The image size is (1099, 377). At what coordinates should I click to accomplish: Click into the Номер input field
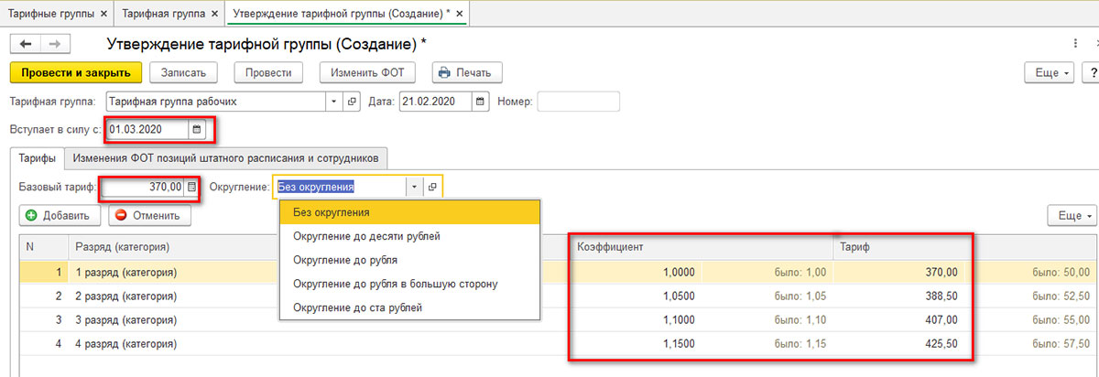point(578,102)
